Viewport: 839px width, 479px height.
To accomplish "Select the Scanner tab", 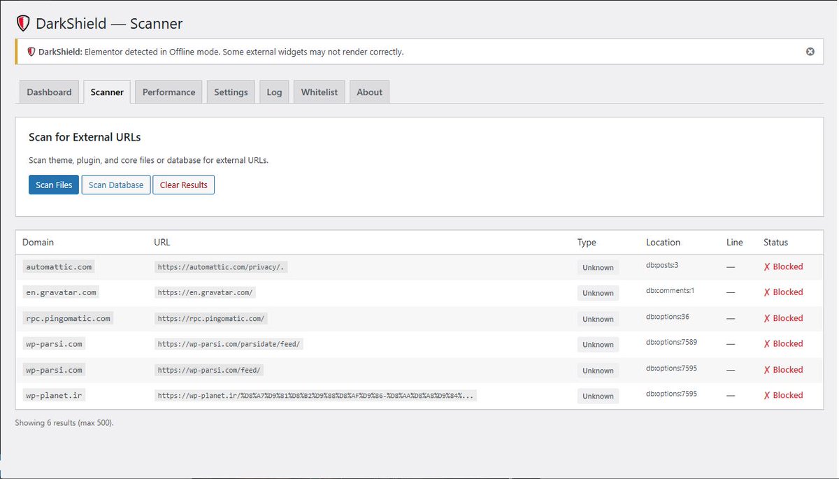I will click(107, 92).
